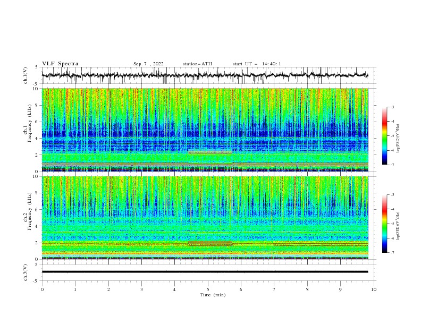Click time axis tick label '10'

tap(374, 289)
